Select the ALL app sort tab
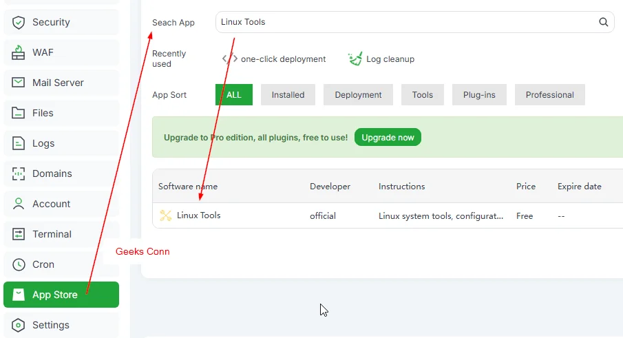Screen dimensions: 623x338 pos(234,94)
